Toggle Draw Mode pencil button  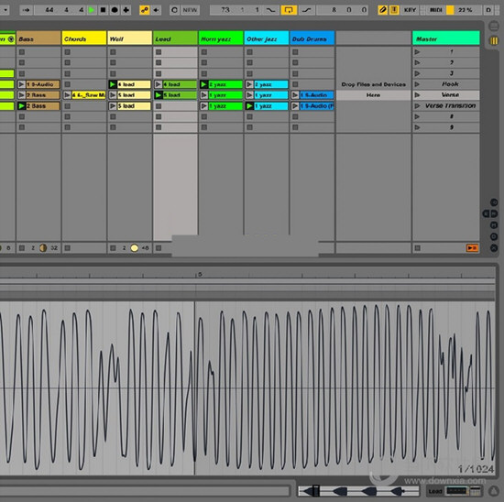(382, 10)
